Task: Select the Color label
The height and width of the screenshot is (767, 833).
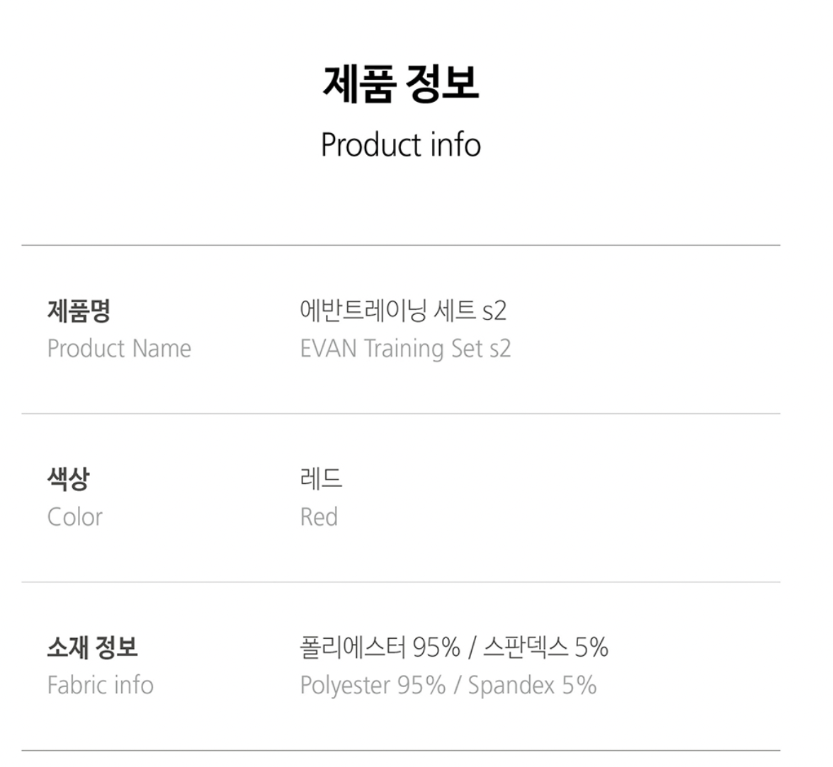Action: coord(74,517)
